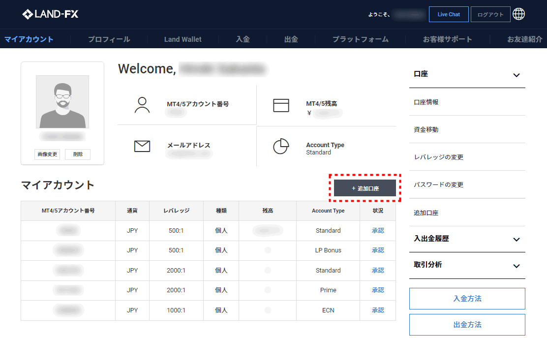Viewport: 547px width, 338px height.
Task: Click the + 追加口座 add account button
Action: point(365,188)
